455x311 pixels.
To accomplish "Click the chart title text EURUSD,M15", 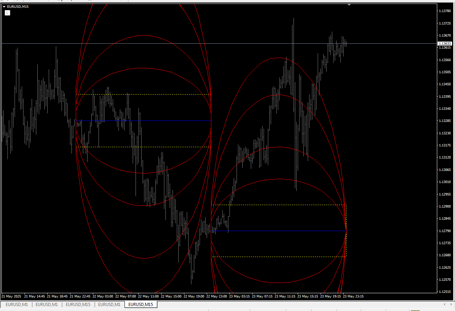I will (18, 6).
